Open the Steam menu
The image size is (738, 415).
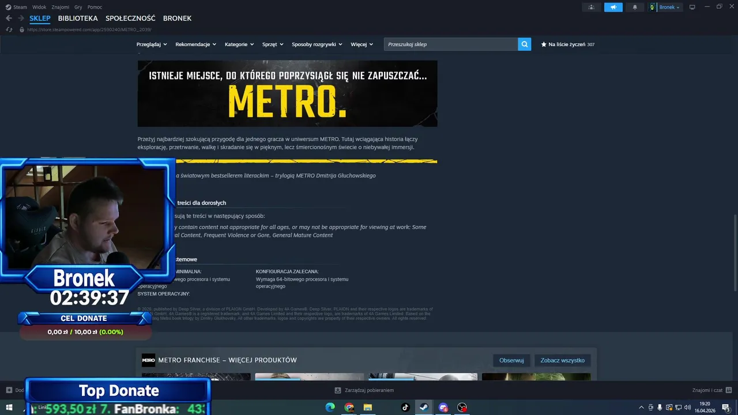tap(20, 7)
